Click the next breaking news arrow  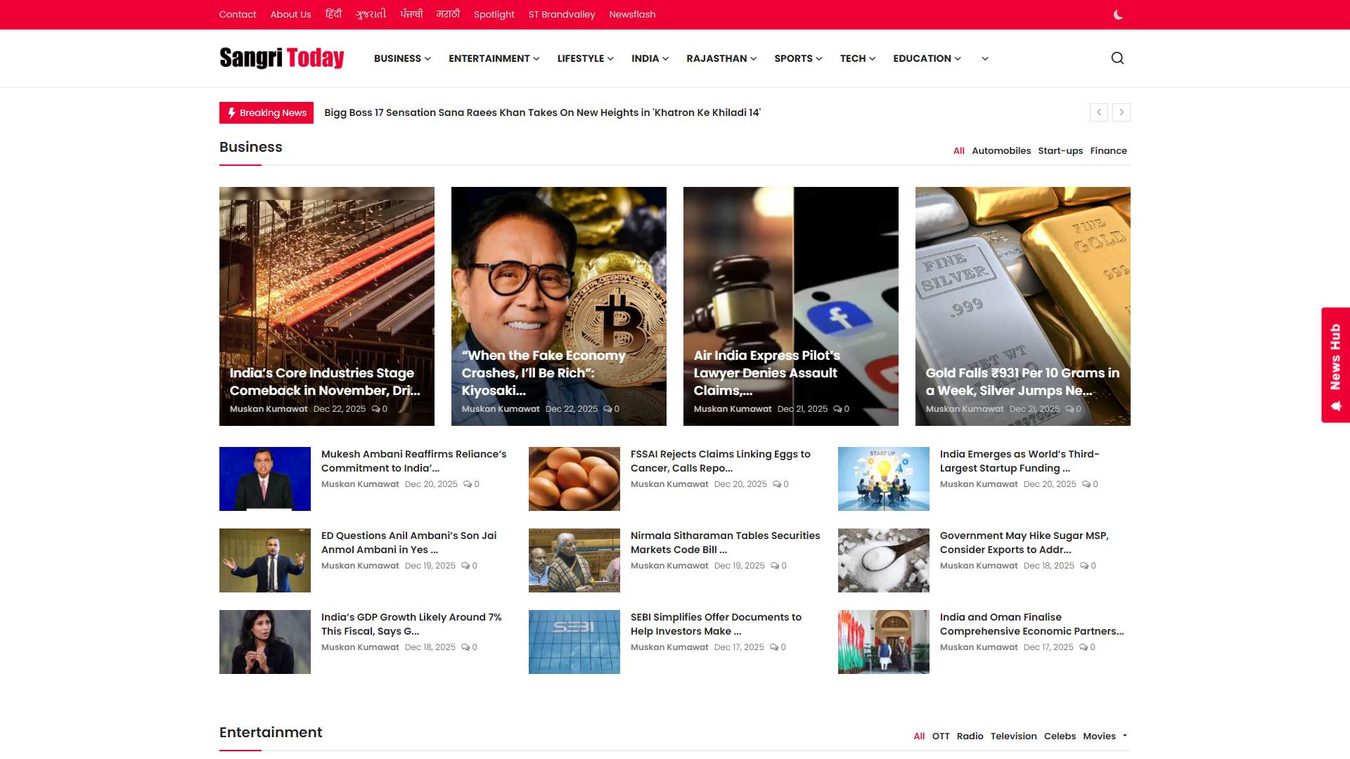1121,112
